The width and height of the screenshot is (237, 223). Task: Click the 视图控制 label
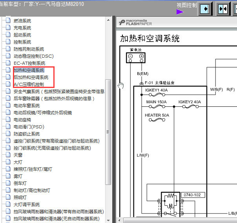187,5
